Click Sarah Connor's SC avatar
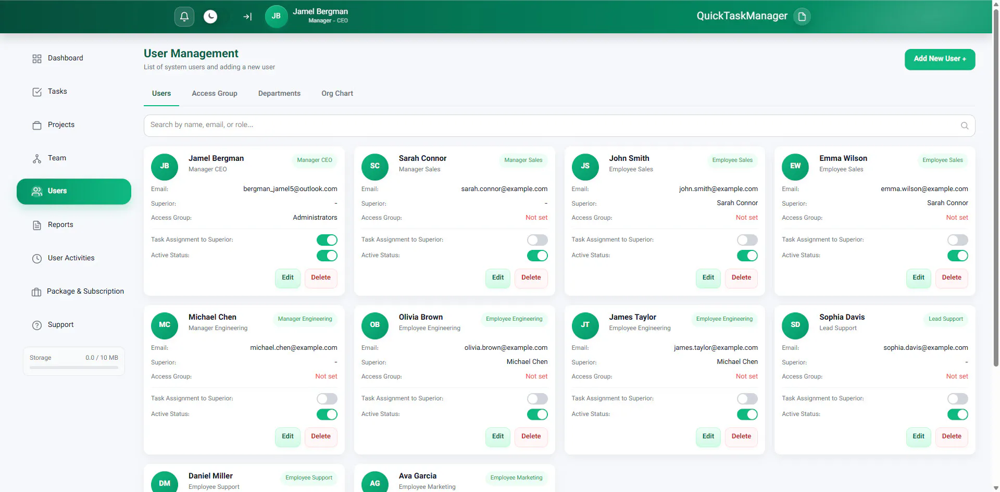This screenshot has height=492, width=1000. [x=375, y=167]
